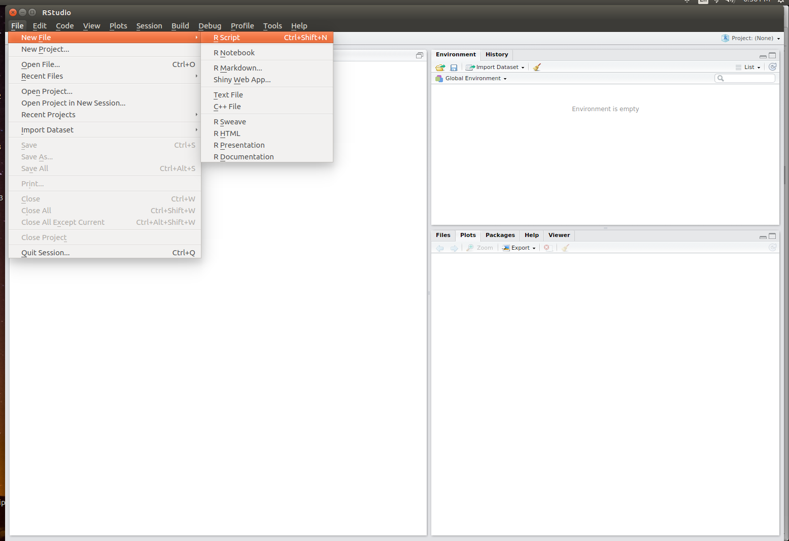Open the Build menu
789x541 pixels.
180,26
